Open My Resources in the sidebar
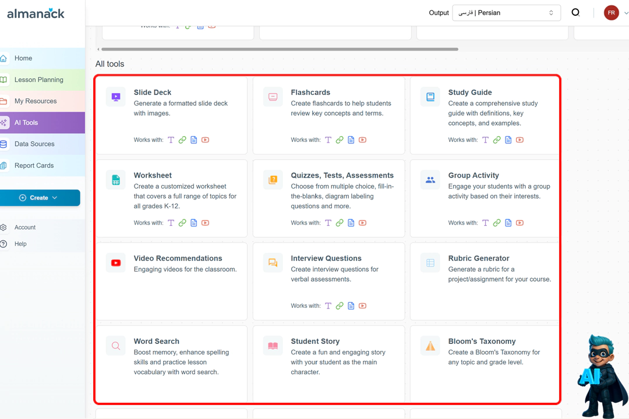This screenshot has height=419, width=629. click(36, 101)
